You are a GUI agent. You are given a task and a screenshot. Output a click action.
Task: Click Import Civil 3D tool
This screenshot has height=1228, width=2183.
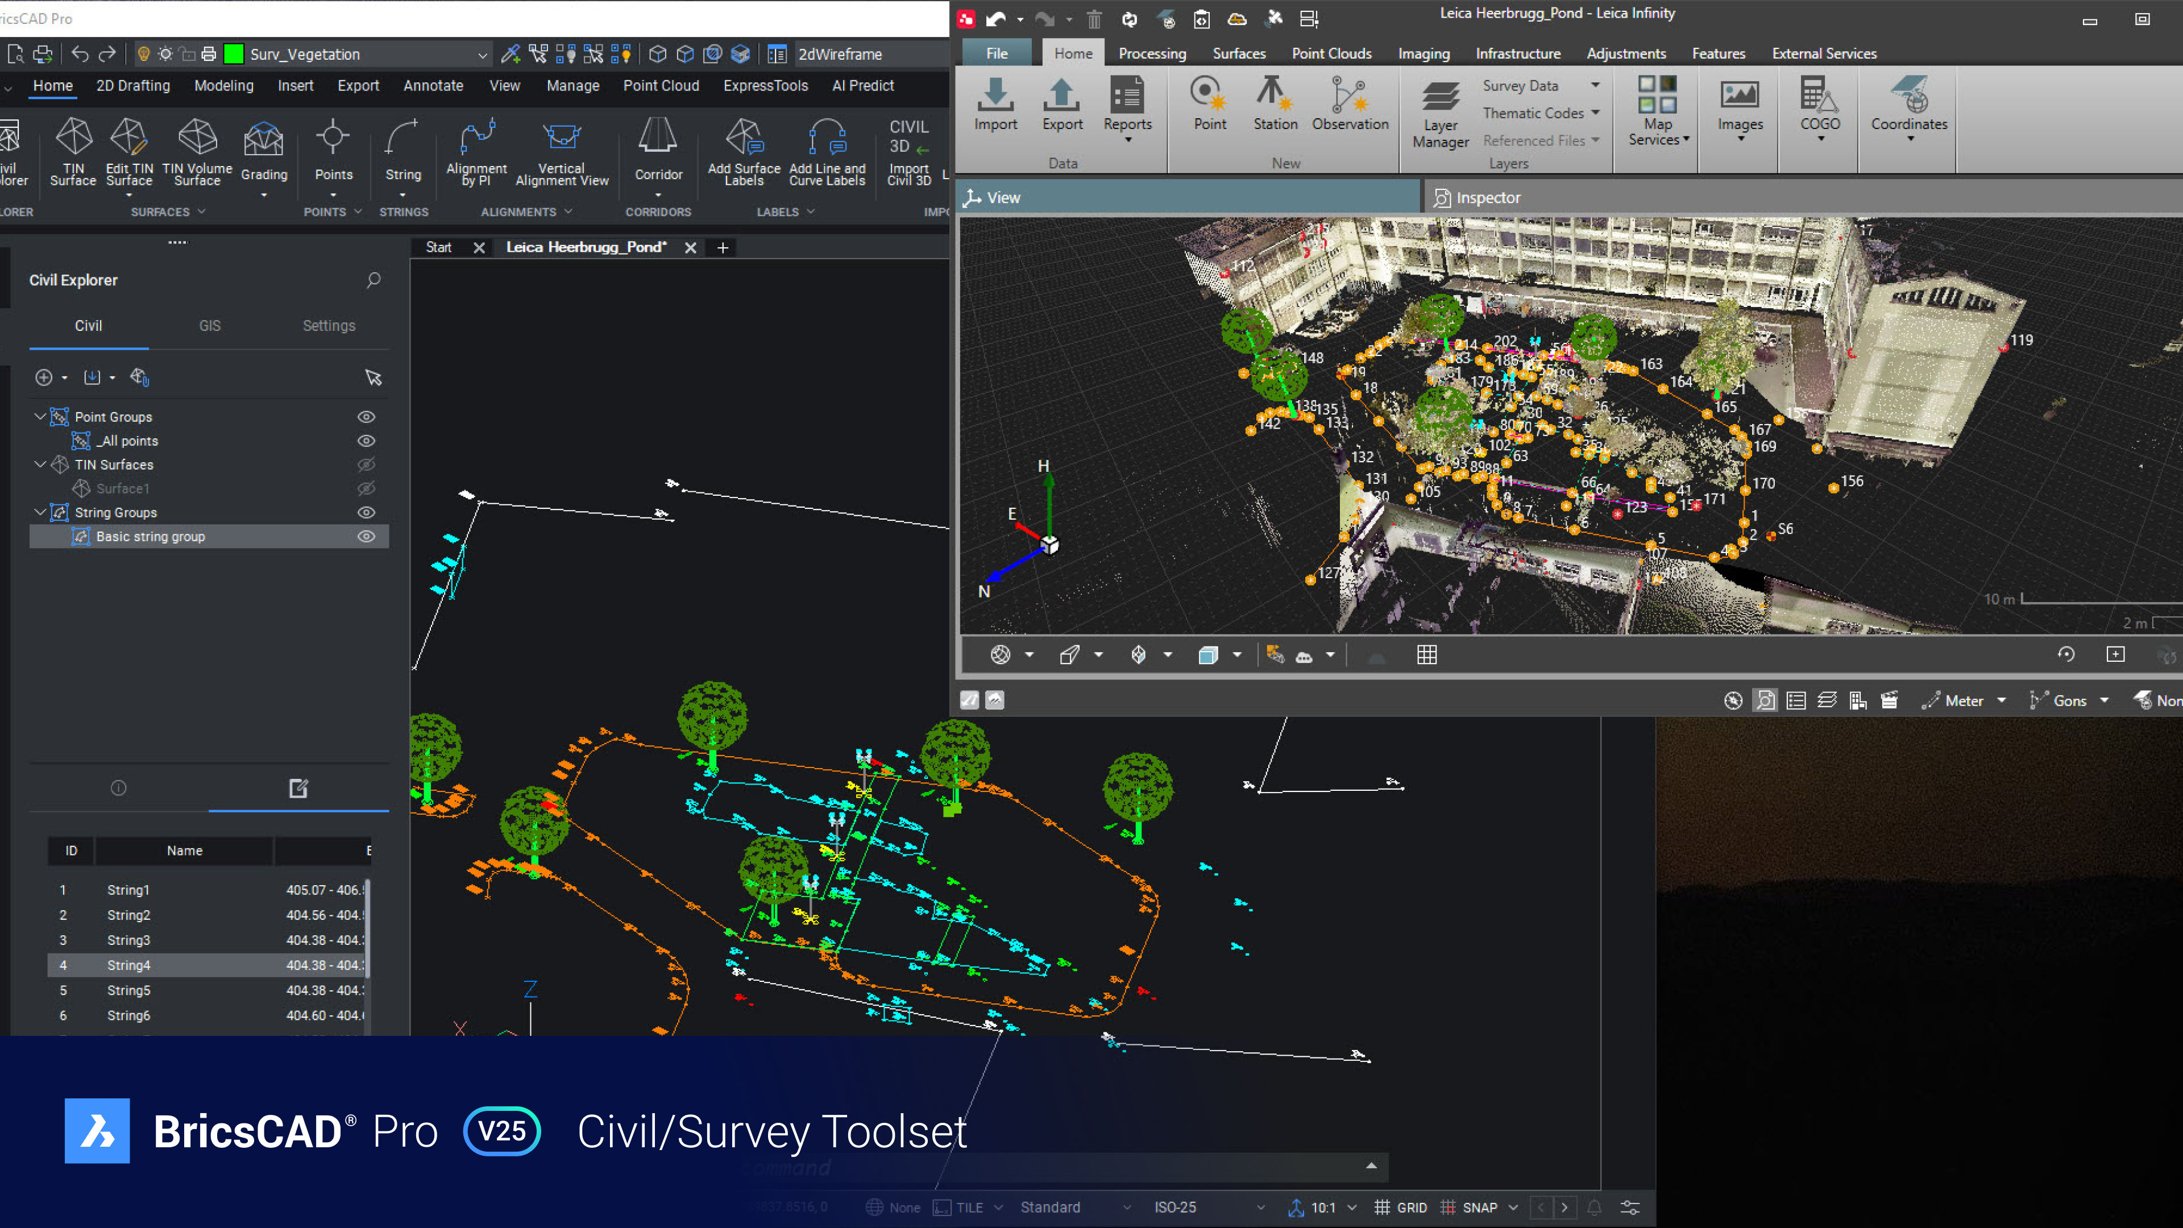910,152
